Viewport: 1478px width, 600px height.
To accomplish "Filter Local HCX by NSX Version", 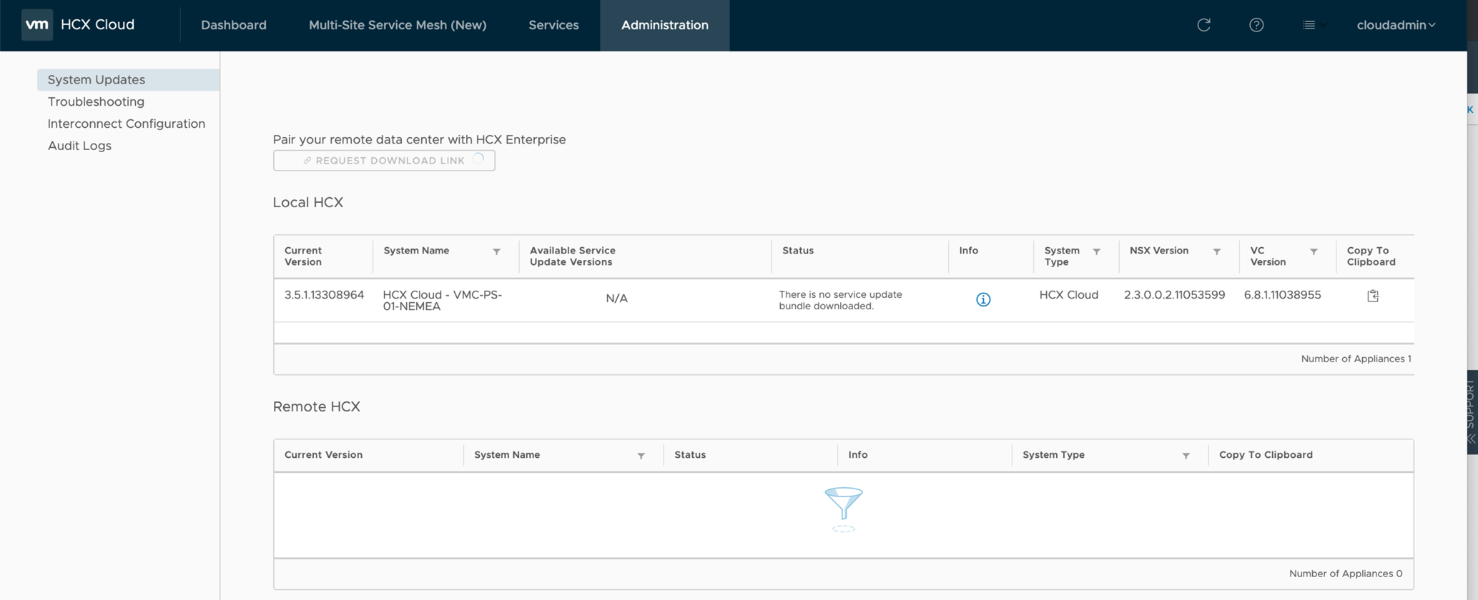I will click(x=1216, y=251).
